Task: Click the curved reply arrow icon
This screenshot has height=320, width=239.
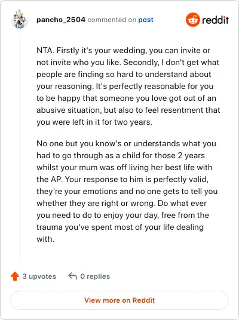Action: pos(72,276)
